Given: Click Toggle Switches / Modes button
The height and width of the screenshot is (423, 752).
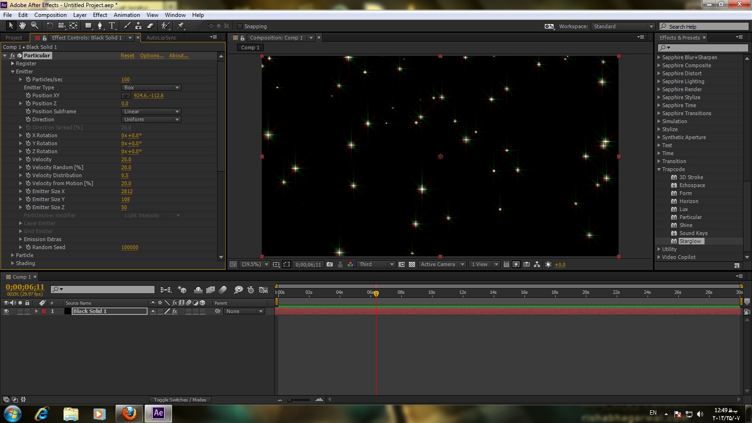Looking at the screenshot, I should tap(180, 400).
